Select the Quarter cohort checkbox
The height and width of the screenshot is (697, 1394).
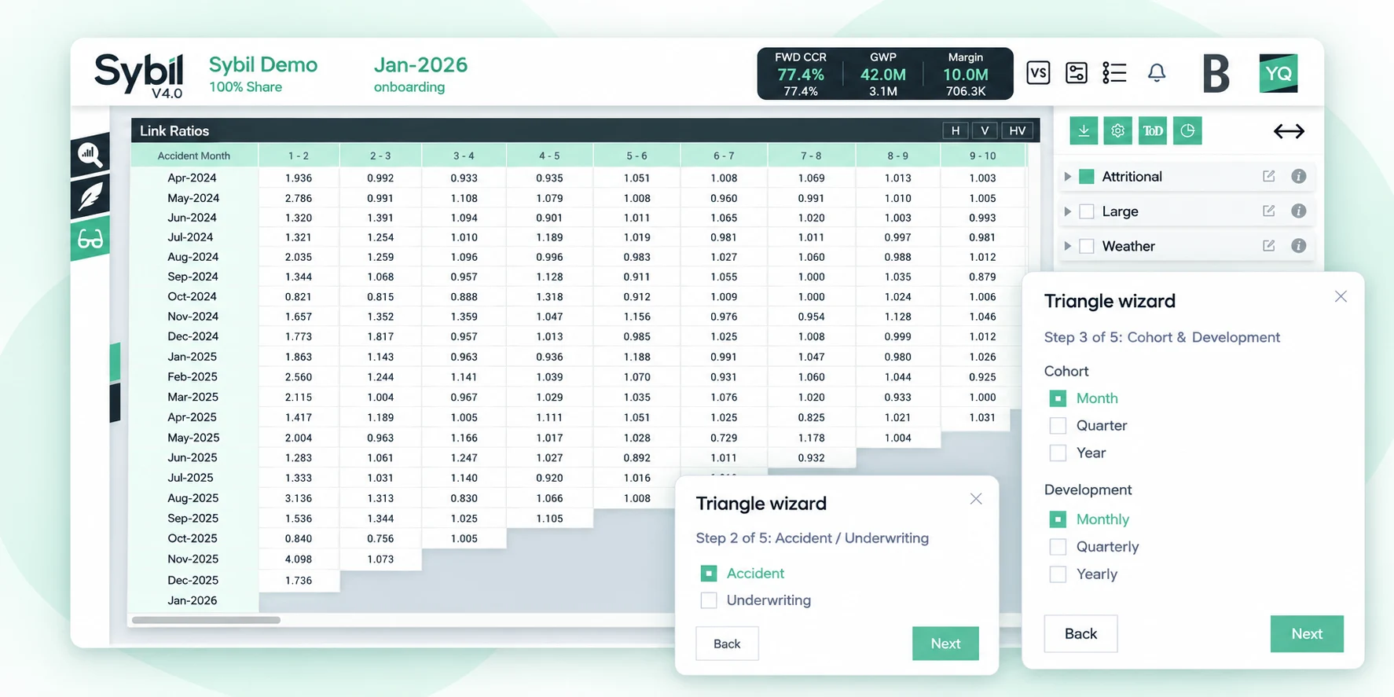1058,426
